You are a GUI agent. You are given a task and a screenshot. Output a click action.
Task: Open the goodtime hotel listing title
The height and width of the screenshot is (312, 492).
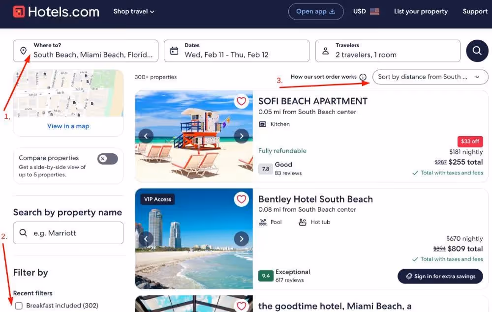pos(335,306)
